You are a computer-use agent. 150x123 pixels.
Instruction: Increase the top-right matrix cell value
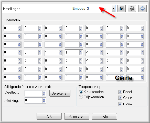pyautogui.click(x=142, y=27)
